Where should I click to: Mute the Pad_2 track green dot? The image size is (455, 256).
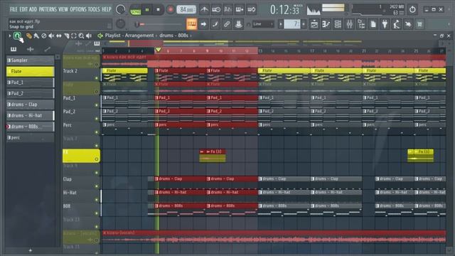(x=97, y=119)
